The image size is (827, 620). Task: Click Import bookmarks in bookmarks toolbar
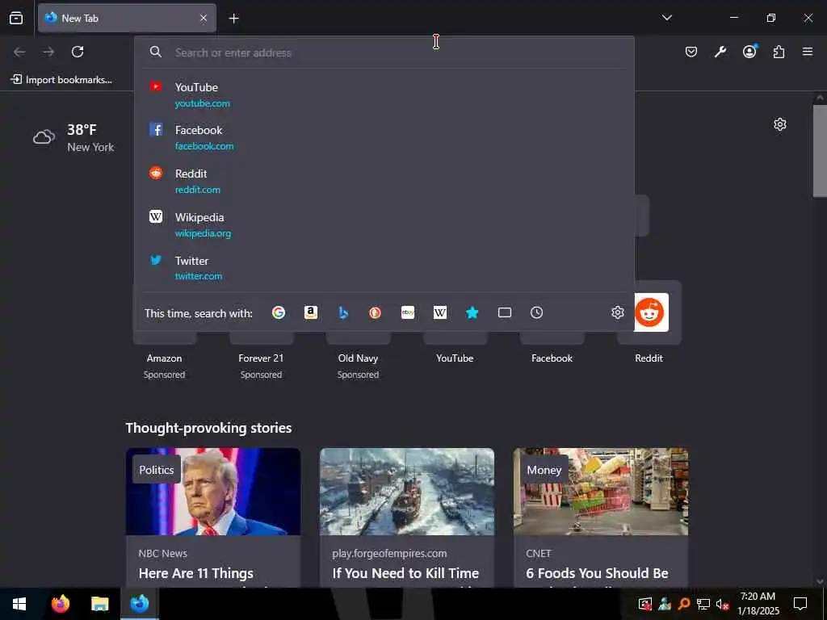click(x=61, y=80)
